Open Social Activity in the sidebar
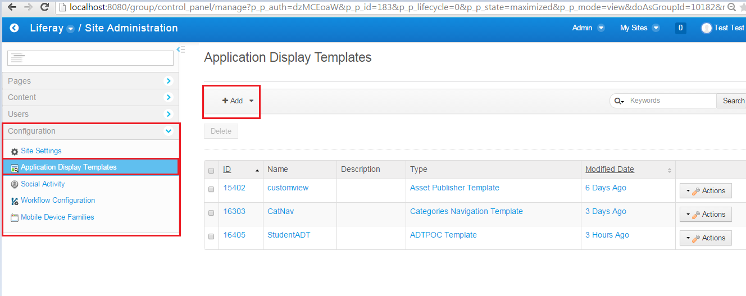 tap(43, 184)
